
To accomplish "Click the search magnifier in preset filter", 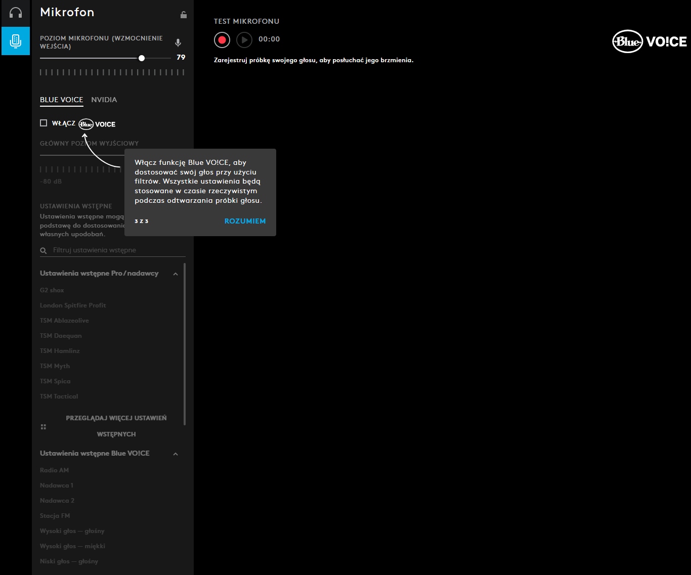I will (x=44, y=250).
